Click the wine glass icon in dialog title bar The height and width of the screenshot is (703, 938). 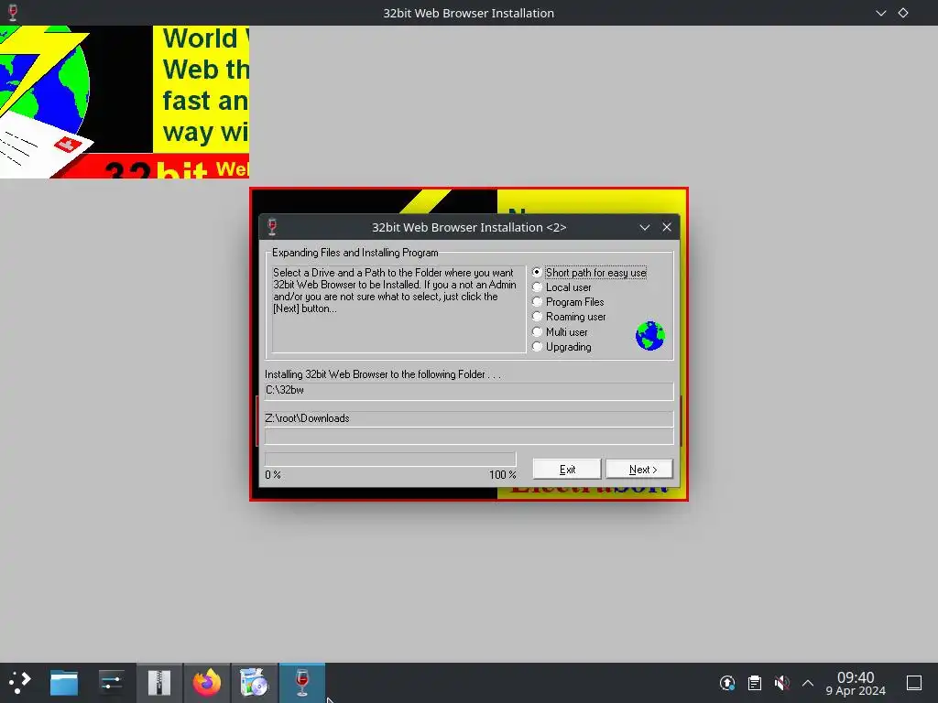pyautogui.click(x=272, y=227)
